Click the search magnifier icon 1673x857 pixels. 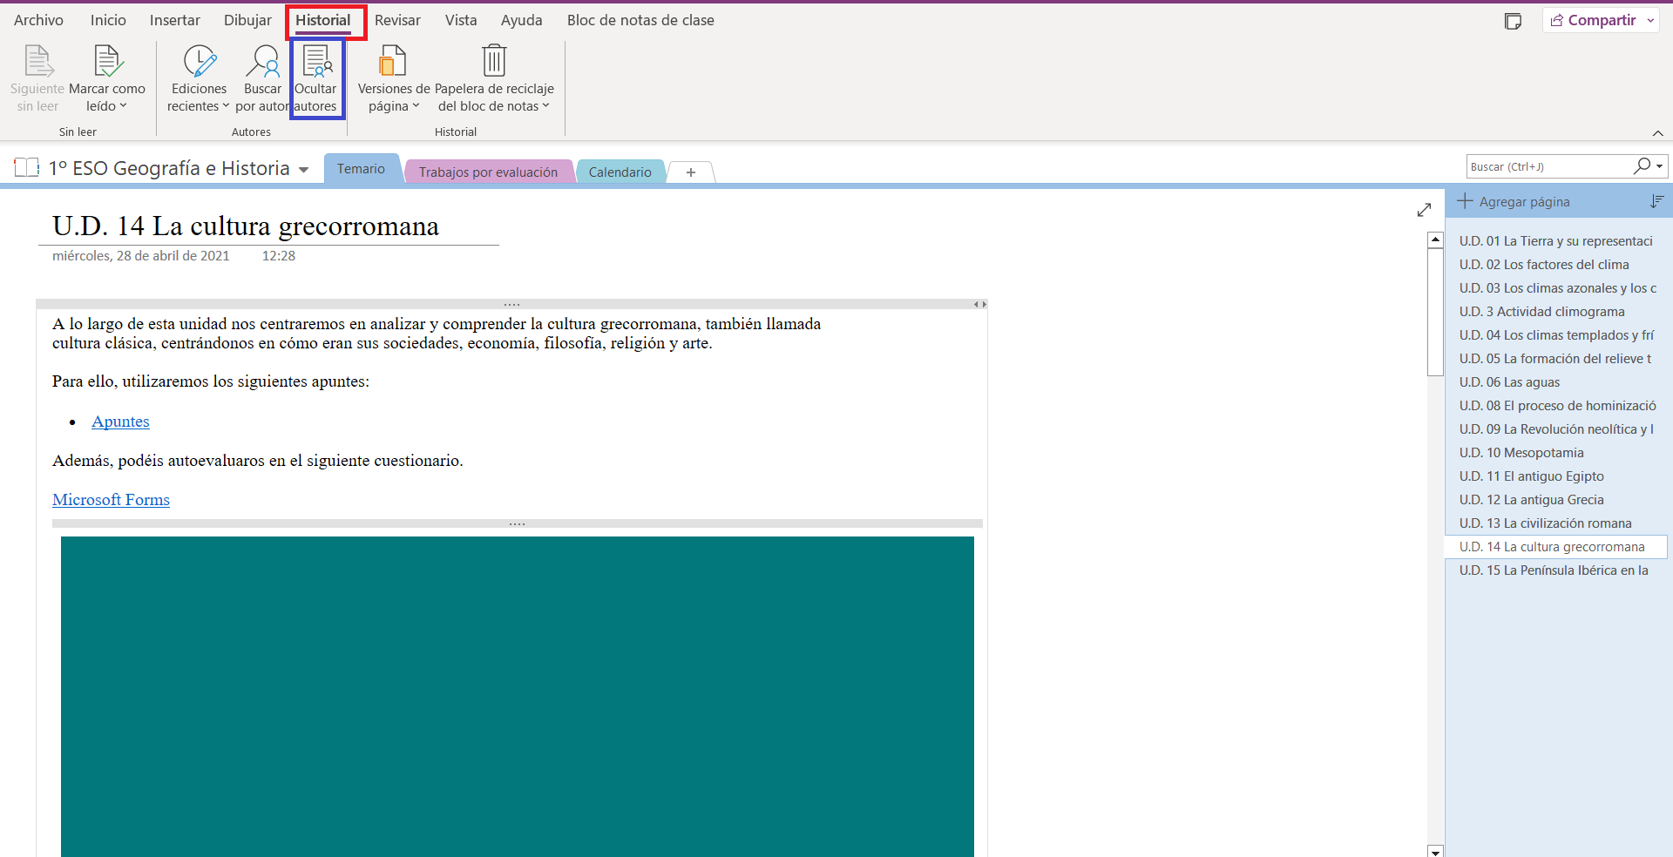click(1642, 165)
